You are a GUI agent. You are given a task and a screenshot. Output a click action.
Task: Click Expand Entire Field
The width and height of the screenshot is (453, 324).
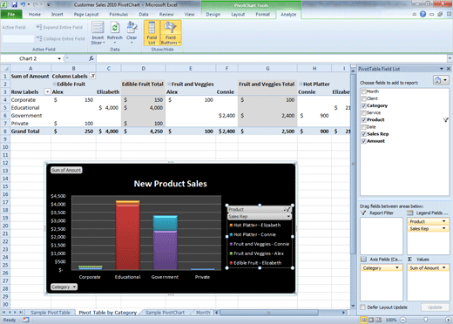[x=59, y=27]
